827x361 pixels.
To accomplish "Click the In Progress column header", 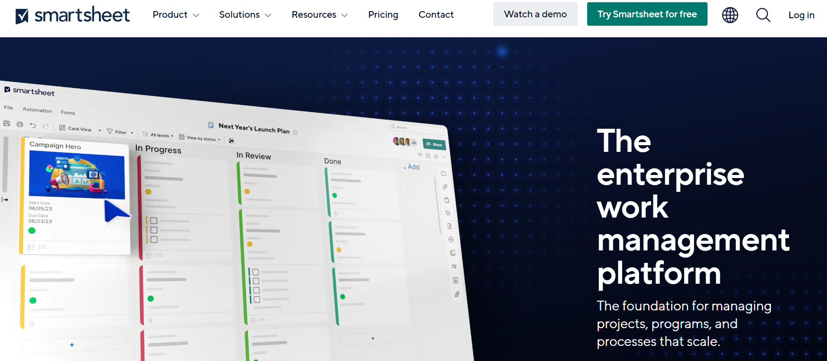I will [158, 149].
